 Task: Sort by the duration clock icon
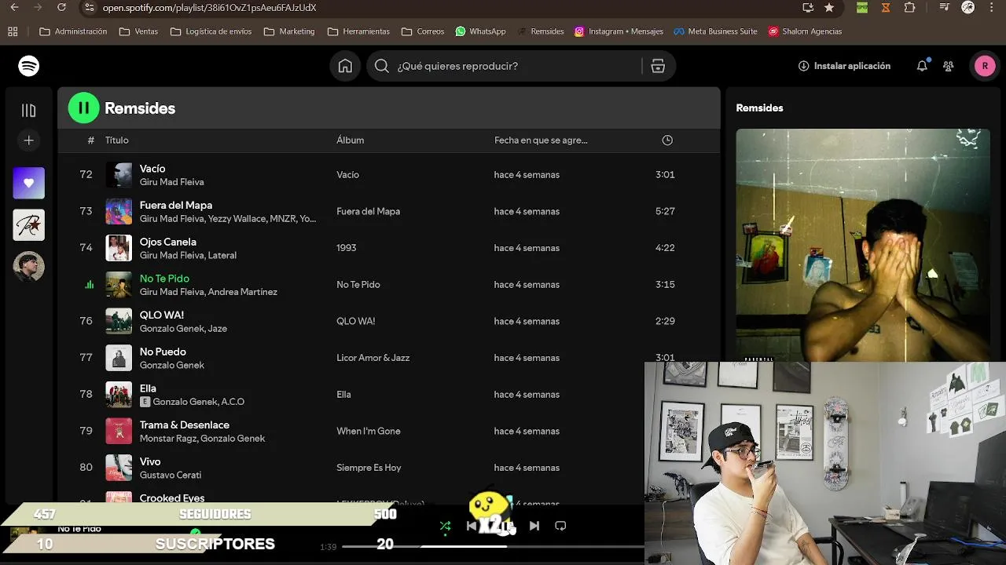click(x=667, y=140)
